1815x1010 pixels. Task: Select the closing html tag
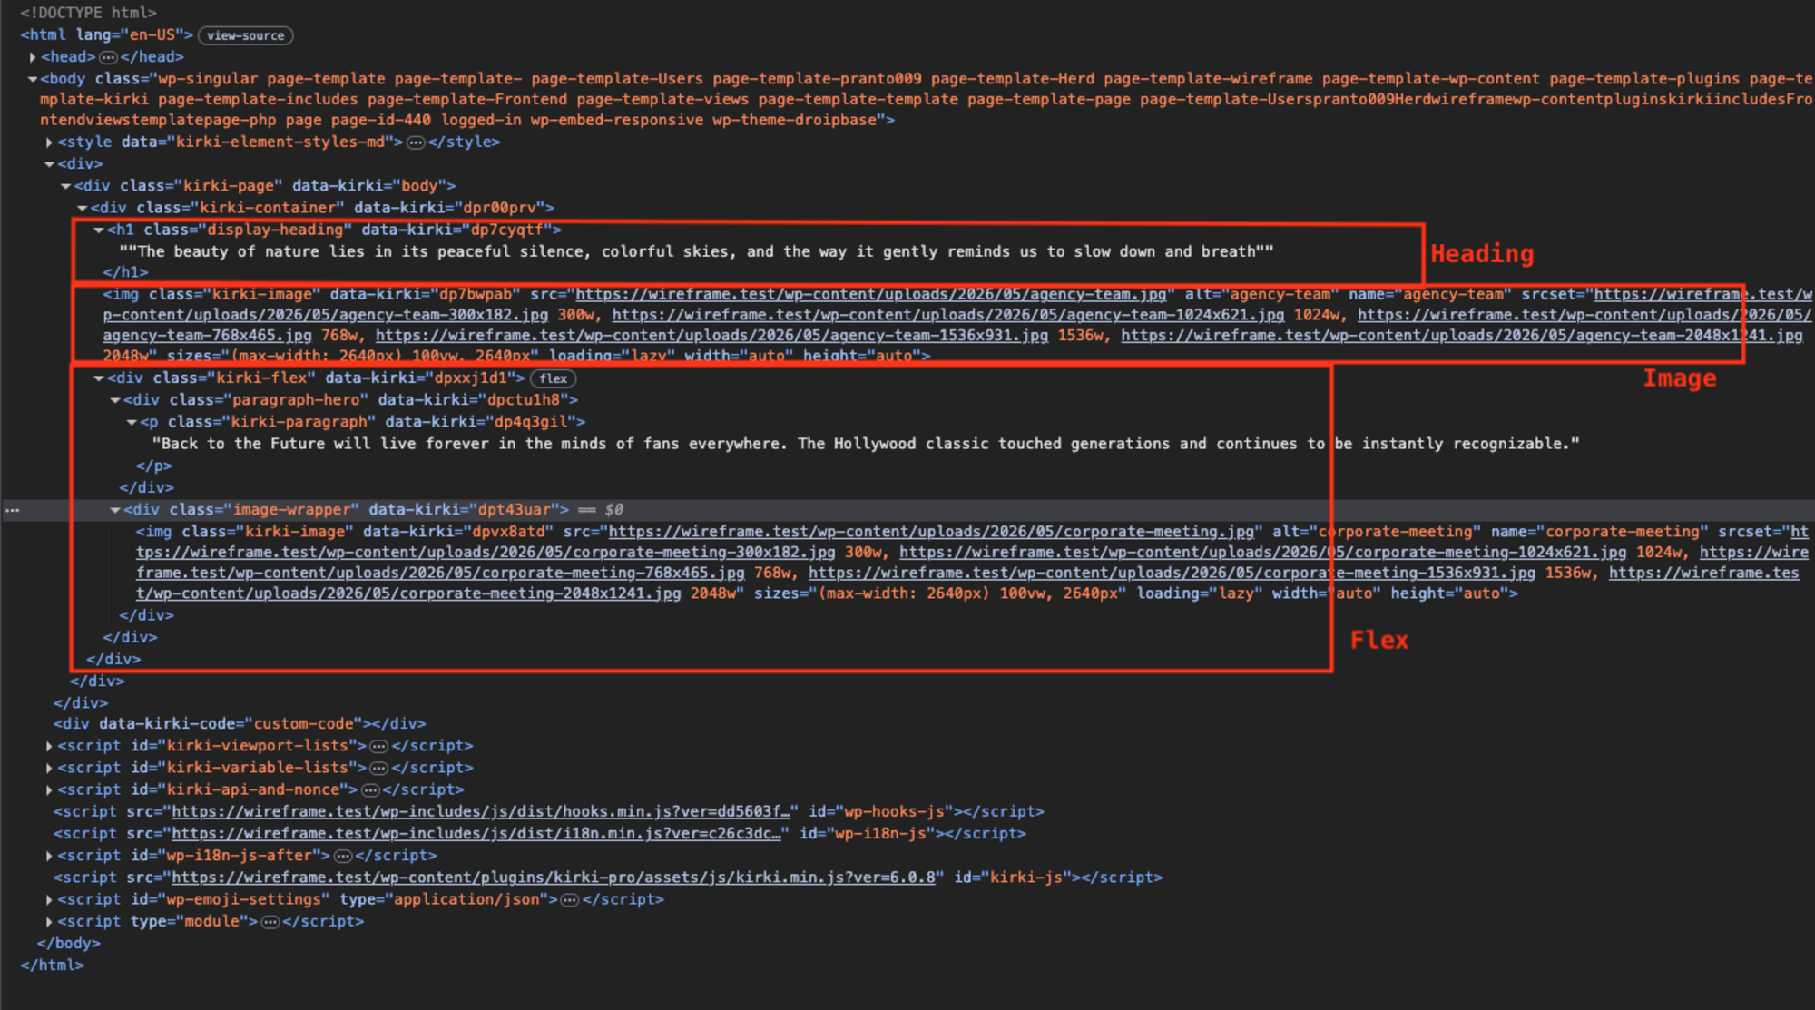click(52, 966)
